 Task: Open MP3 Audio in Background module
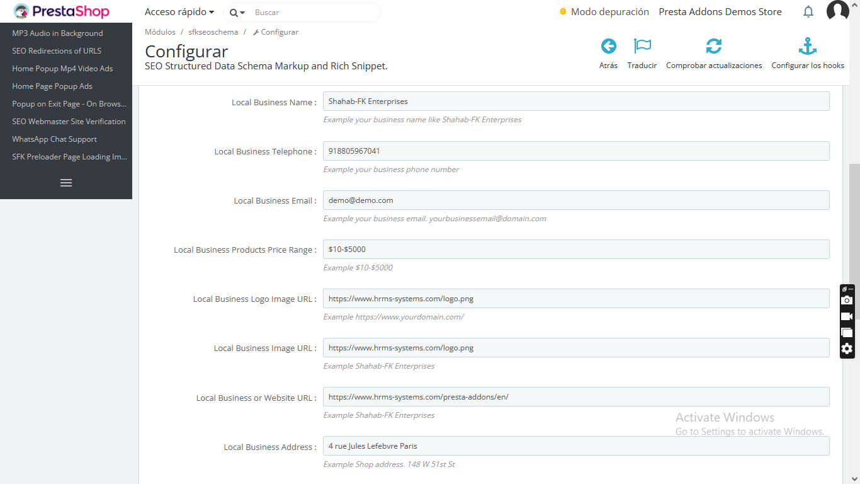[x=57, y=33]
